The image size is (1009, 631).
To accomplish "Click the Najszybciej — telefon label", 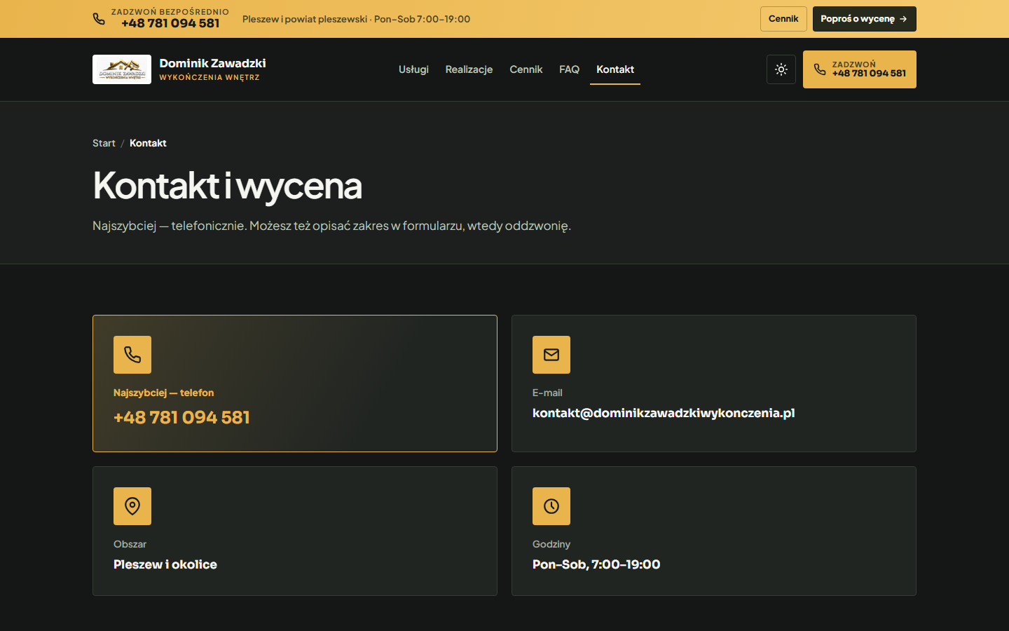I will [x=163, y=393].
